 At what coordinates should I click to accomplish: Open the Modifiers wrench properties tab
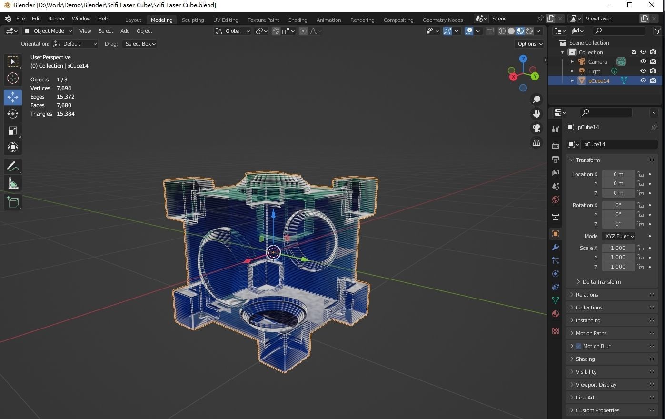pos(556,247)
